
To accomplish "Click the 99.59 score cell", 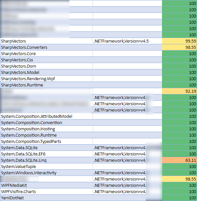I will click(179, 41).
